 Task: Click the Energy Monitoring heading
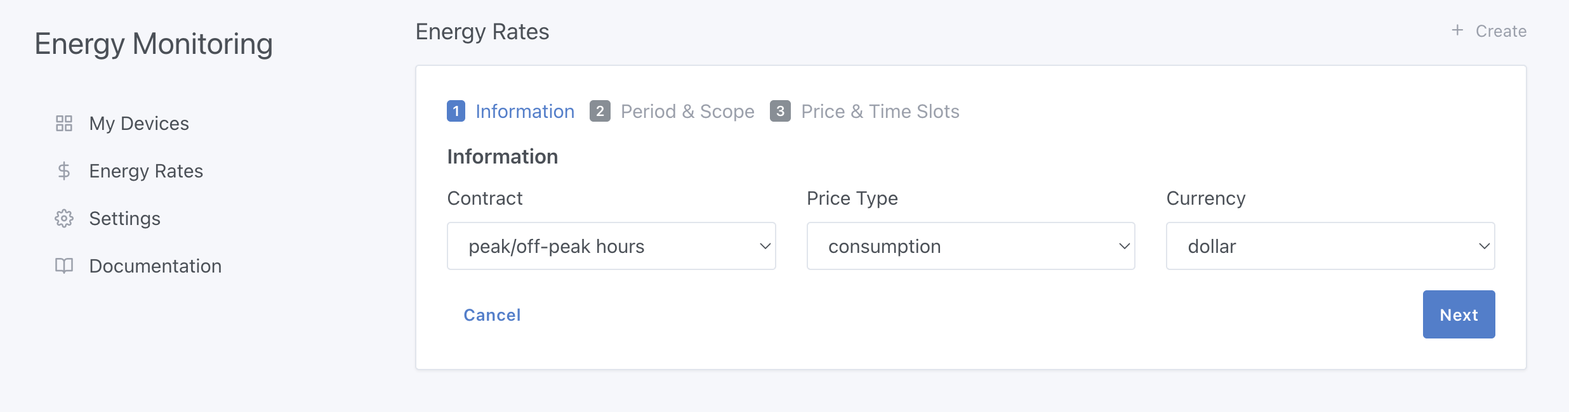[x=154, y=44]
